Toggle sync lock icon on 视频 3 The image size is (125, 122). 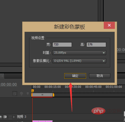click(x=5, y=117)
